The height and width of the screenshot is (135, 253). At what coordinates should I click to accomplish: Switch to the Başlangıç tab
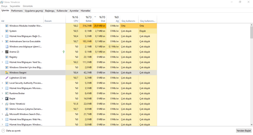tap(50, 11)
